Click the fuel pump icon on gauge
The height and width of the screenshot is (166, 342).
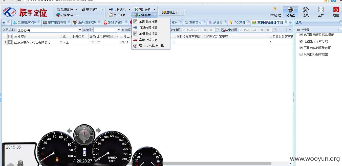(x=57, y=159)
